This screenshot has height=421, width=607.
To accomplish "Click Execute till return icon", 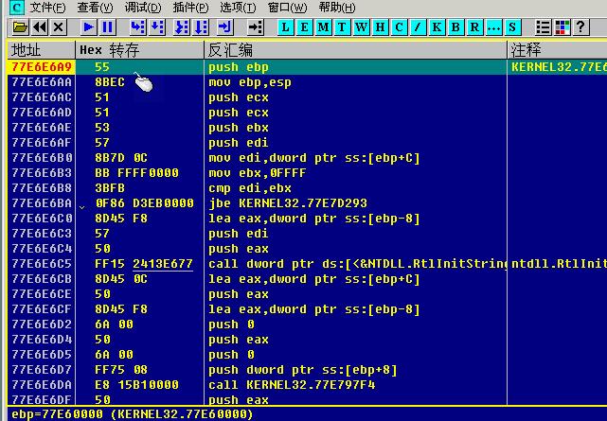I will click(225, 27).
